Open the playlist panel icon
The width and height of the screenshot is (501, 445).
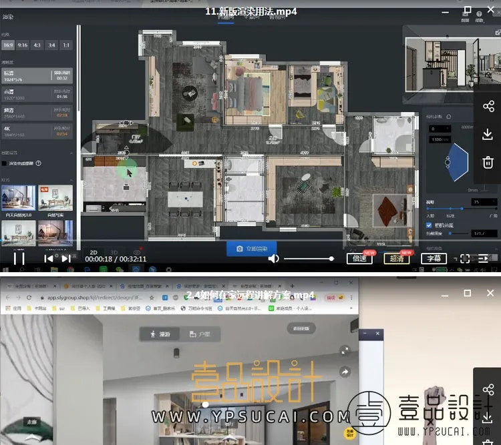pyautogui.click(x=483, y=259)
